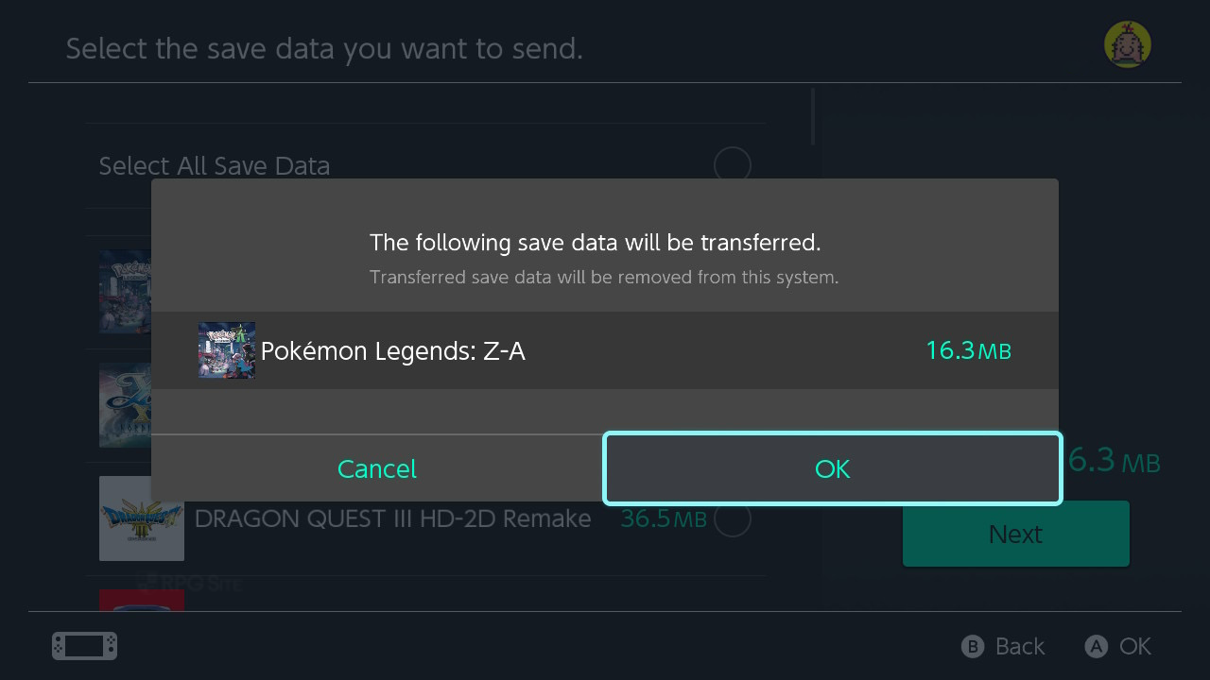The width and height of the screenshot is (1210, 680).
Task: Click the dimmed Pokémon thumbnail behind the dialog
Action: [125, 291]
